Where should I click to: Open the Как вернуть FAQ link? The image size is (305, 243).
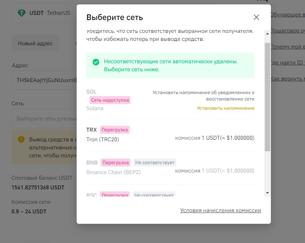[x=288, y=78]
